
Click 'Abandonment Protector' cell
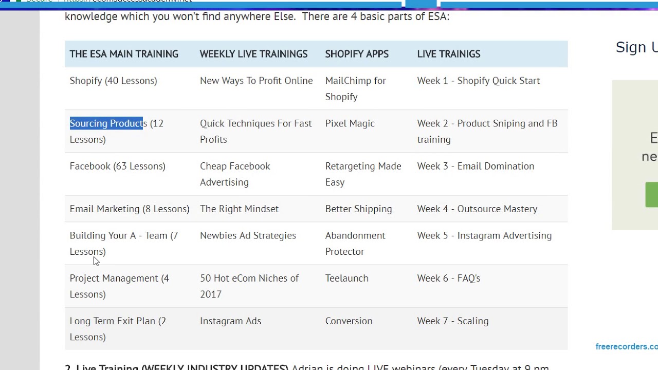tap(355, 243)
